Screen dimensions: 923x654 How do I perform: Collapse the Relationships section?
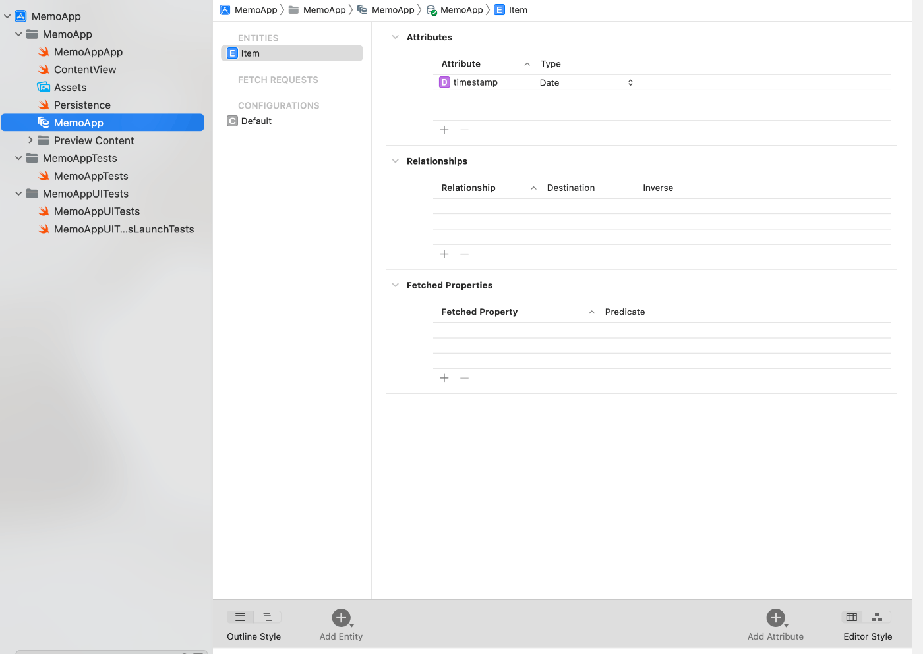click(396, 161)
